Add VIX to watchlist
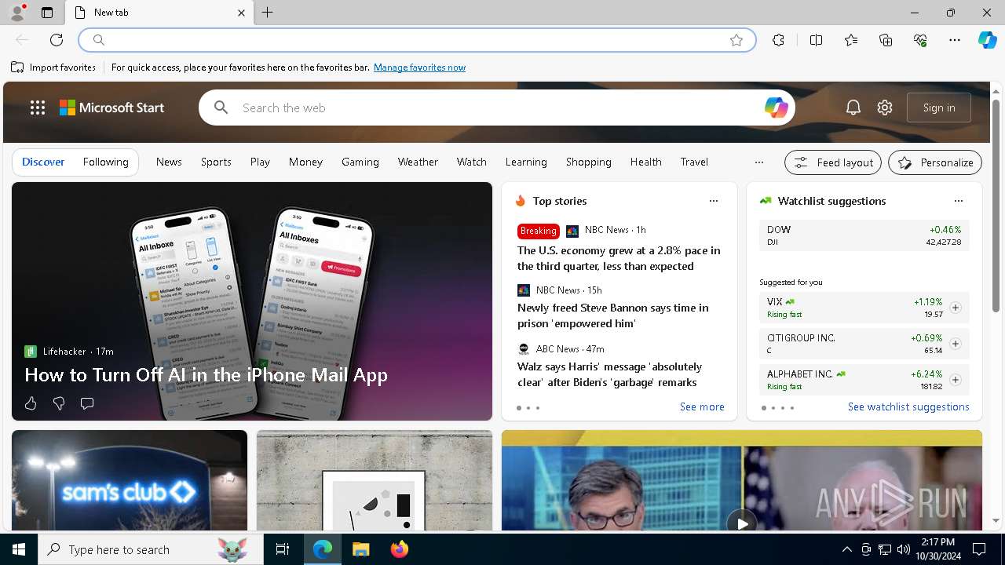This screenshot has width=1005, height=565. 956,308
